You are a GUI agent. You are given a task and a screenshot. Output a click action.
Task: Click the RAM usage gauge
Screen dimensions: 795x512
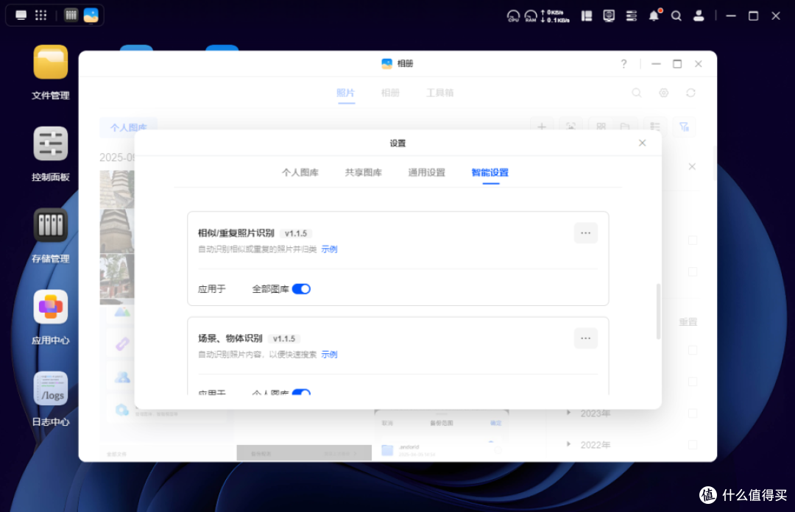[531, 15]
